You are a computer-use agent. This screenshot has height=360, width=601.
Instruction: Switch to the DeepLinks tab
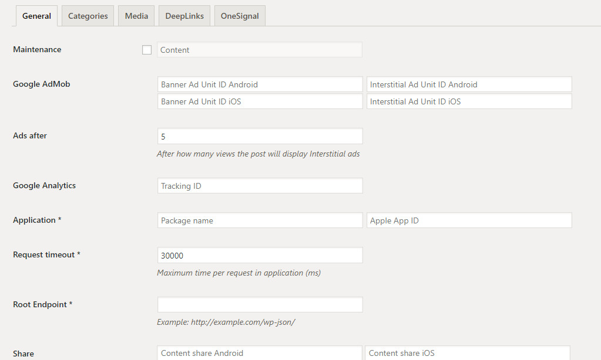pyautogui.click(x=184, y=16)
